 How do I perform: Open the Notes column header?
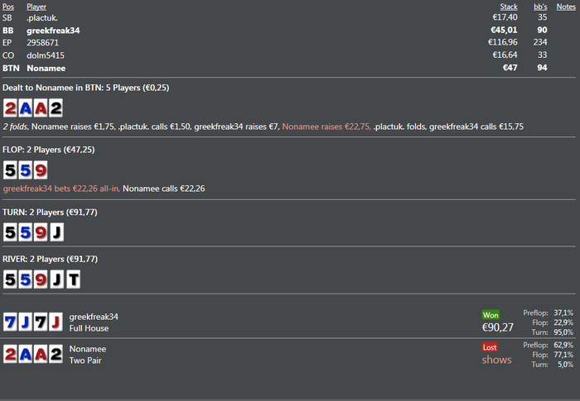566,7
